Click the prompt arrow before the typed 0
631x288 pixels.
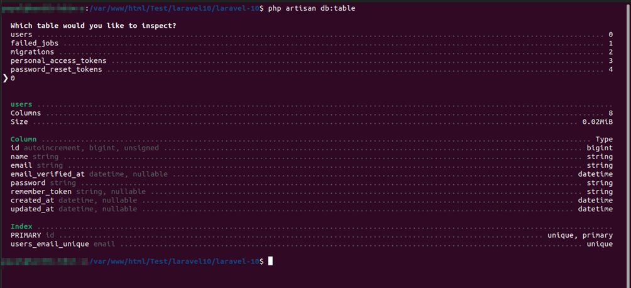6,78
